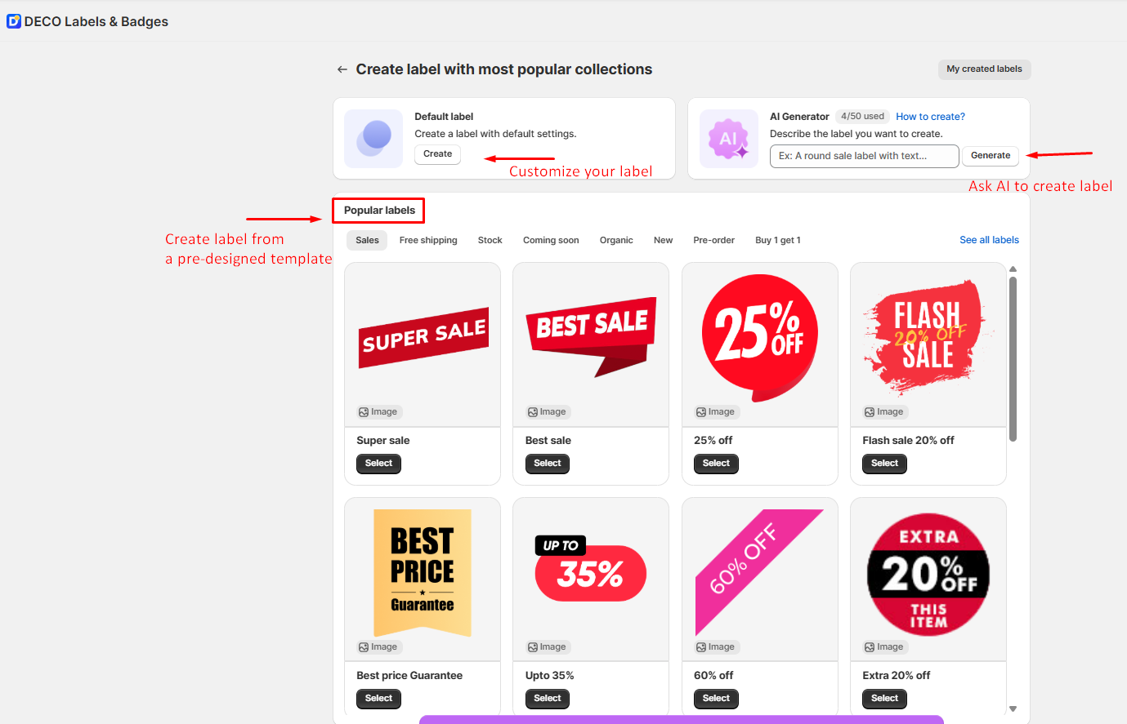Click the Image badge on the Super sale card
The image size is (1127, 724).
pyautogui.click(x=378, y=412)
